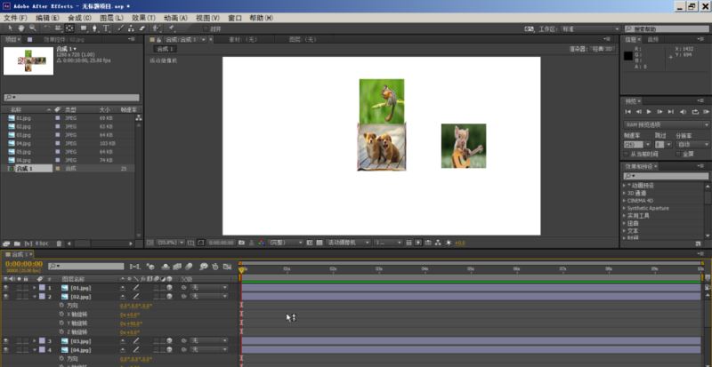Expand layer 3 [03.jpg] properties
The image size is (712, 367).
[x=34, y=340]
